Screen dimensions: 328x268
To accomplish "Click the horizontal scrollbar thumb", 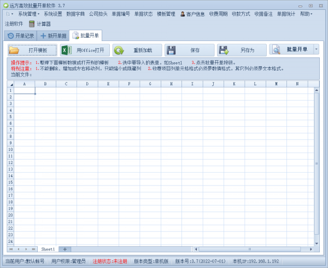I will click(x=250, y=249).
